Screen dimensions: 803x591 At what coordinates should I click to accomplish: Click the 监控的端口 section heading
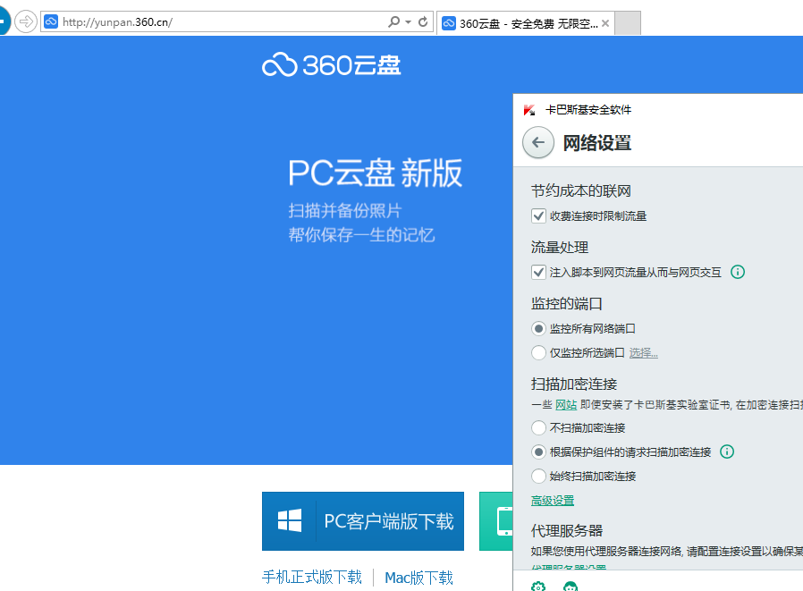pyautogui.click(x=566, y=304)
